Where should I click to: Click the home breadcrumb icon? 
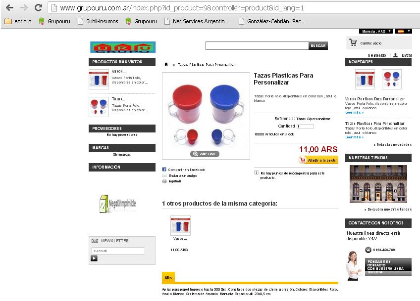pyautogui.click(x=166, y=64)
